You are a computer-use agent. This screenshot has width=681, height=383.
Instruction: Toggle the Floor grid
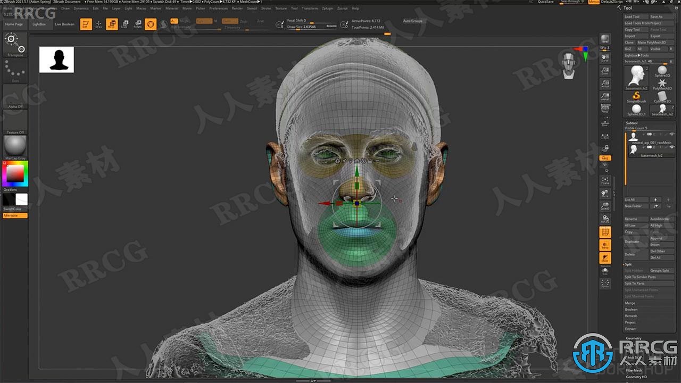(x=605, y=122)
